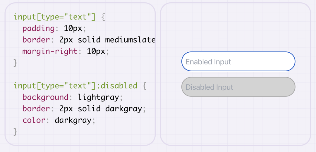Click the opening brace after the first selector
Viewport: 316px width, 152px height.
(103, 17)
